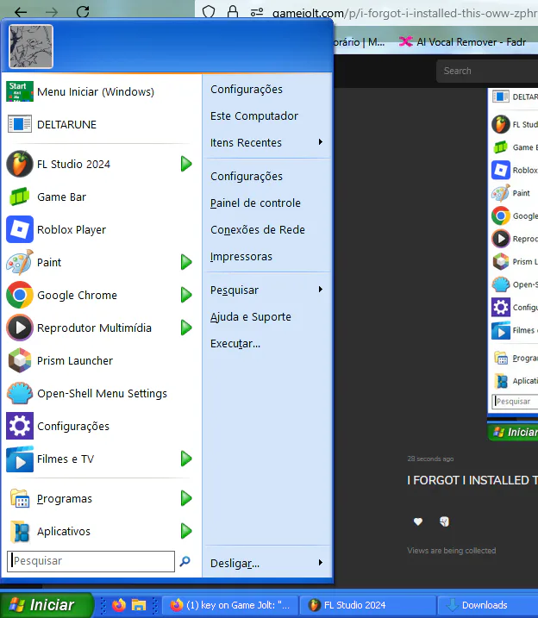
Task: Open Menu Iniciar (Windows) icon
Action: (20, 91)
